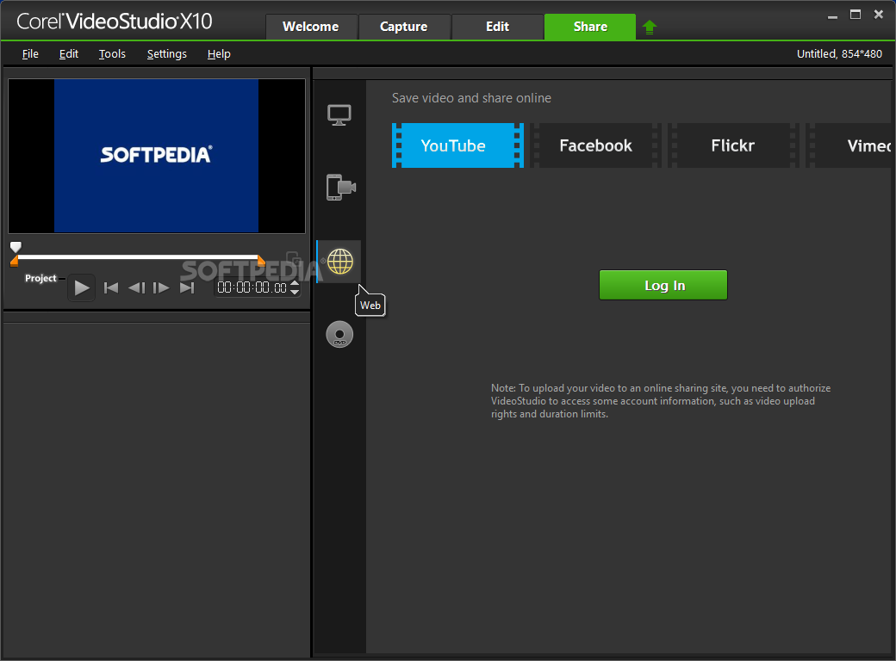Image resolution: width=896 pixels, height=661 pixels.
Task: Click the Softpedia preview video
Action: [157, 156]
